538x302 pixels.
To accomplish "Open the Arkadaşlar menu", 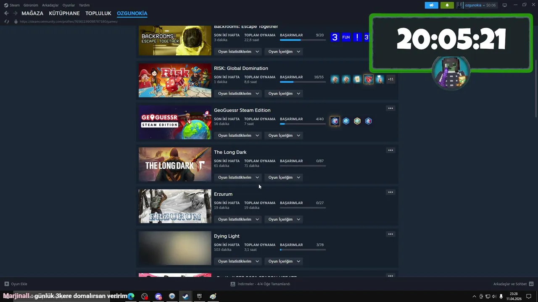I will coord(50,5).
